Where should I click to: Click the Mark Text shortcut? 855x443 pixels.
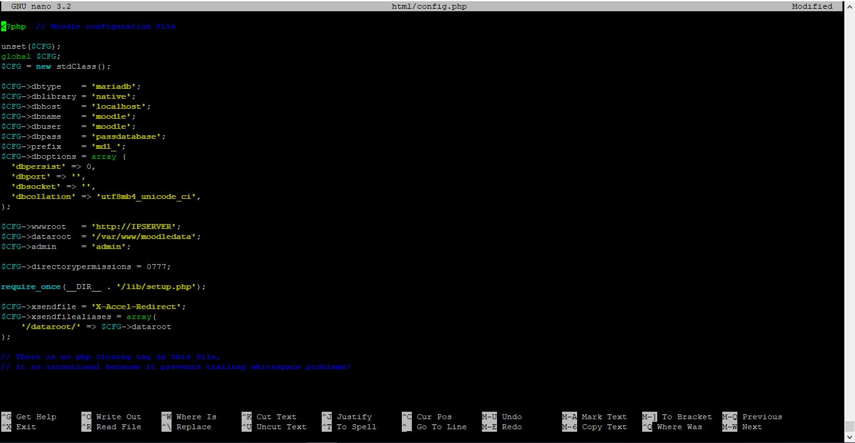604,417
